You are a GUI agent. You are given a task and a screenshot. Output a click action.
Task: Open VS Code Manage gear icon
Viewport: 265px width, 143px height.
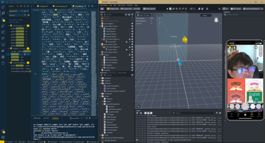click(3, 137)
